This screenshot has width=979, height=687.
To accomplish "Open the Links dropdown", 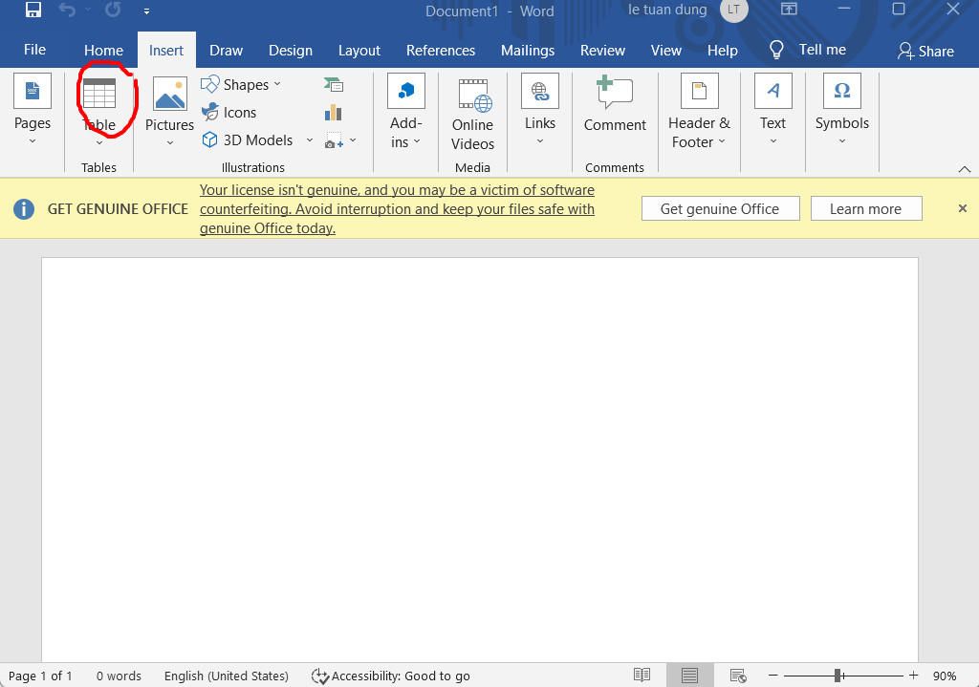I will [540, 111].
